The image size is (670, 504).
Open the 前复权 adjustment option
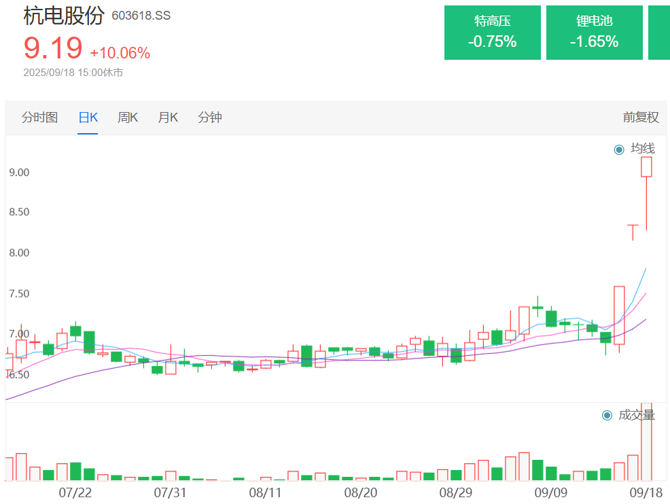641,117
